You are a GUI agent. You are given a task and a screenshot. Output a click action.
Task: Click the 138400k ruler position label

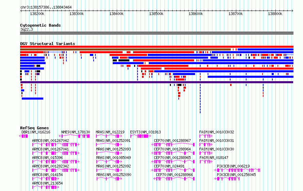(x=116, y=14)
